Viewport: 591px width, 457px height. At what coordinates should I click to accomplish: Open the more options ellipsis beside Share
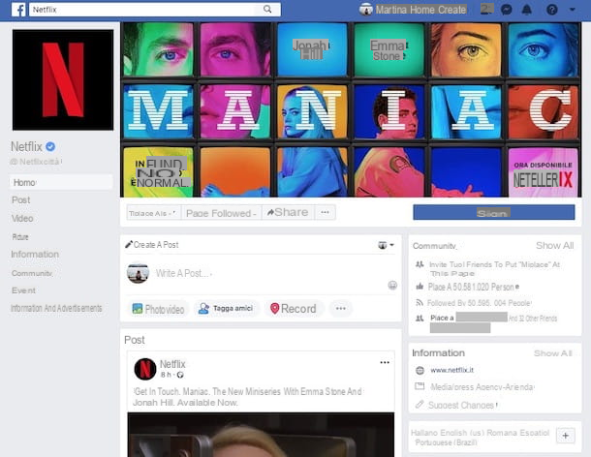[325, 212]
